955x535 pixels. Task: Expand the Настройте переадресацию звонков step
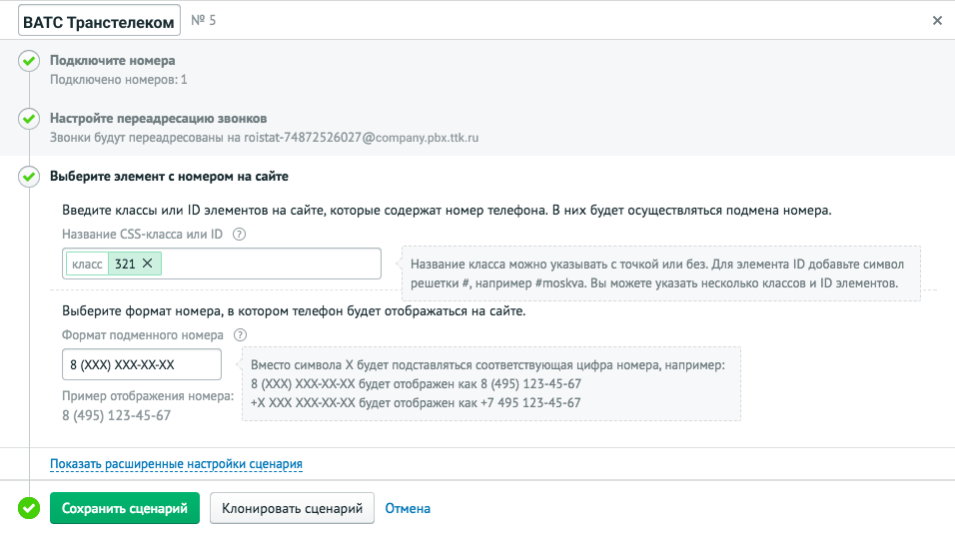click(158, 118)
